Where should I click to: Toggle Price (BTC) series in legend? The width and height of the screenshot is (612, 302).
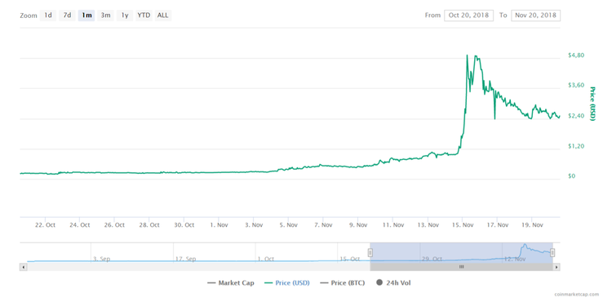[342, 283]
